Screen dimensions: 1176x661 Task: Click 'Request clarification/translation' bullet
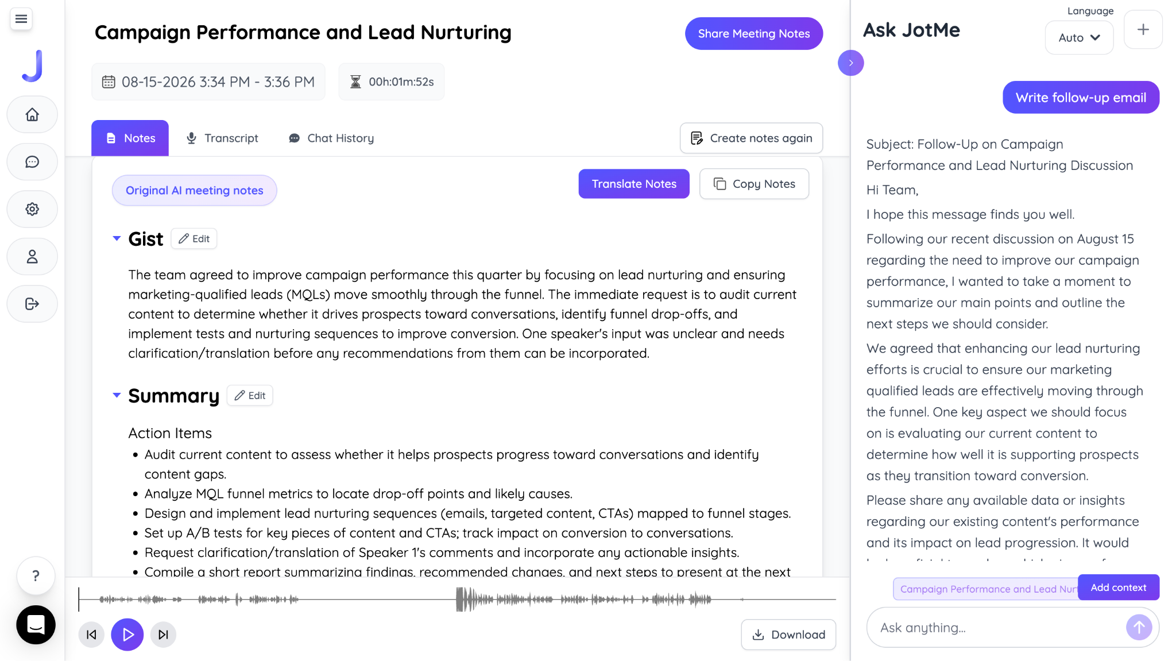[x=442, y=552]
